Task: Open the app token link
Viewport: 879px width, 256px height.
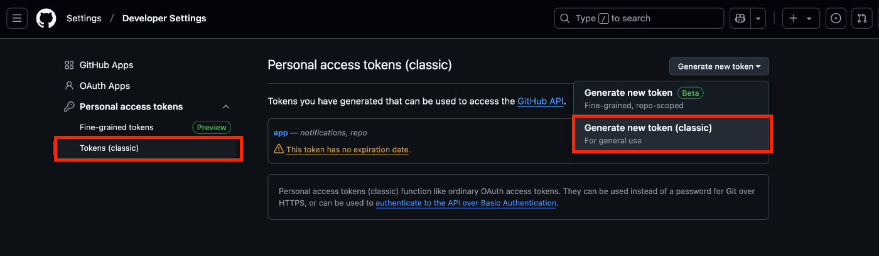Action: [281, 133]
